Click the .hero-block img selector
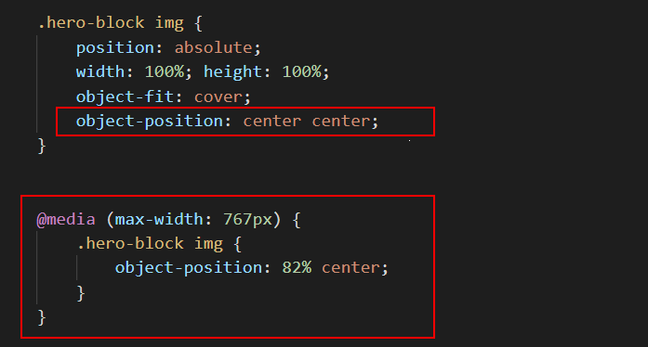 [x=111, y=23]
